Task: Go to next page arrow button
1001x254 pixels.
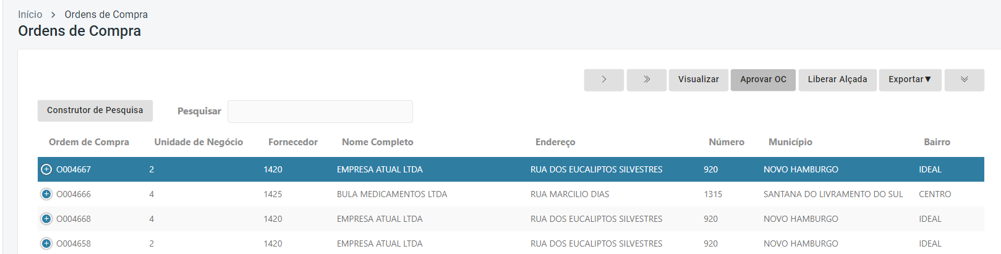Action: pyautogui.click(x=603, y=80)
